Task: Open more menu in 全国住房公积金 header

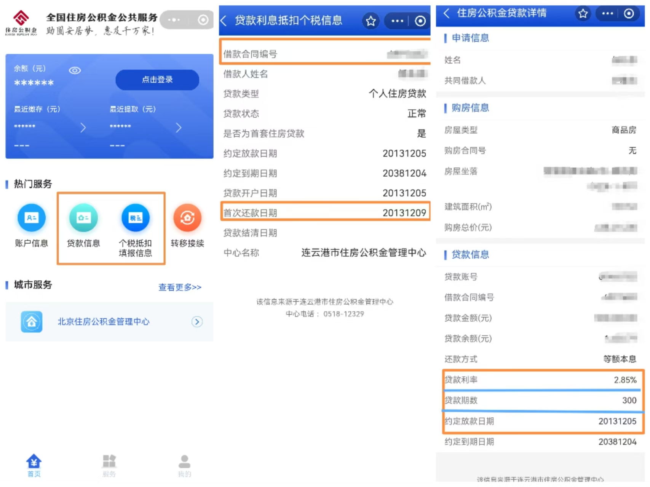Action: point(174,20)
